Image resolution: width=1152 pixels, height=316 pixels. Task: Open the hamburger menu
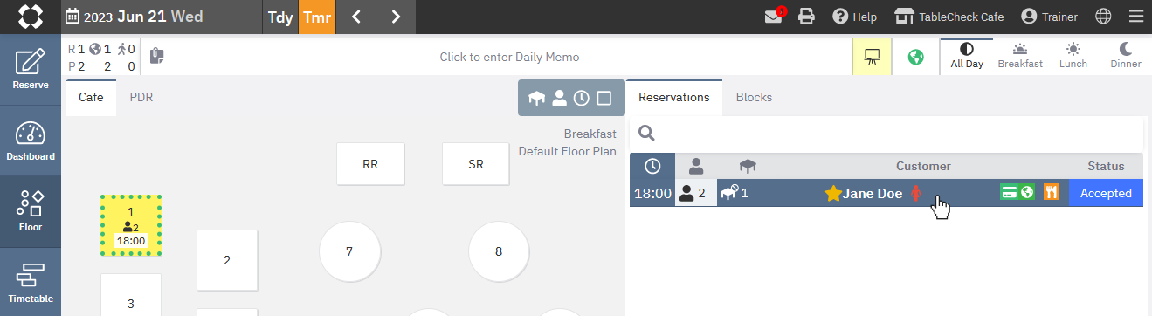(x=1135, y=17)
